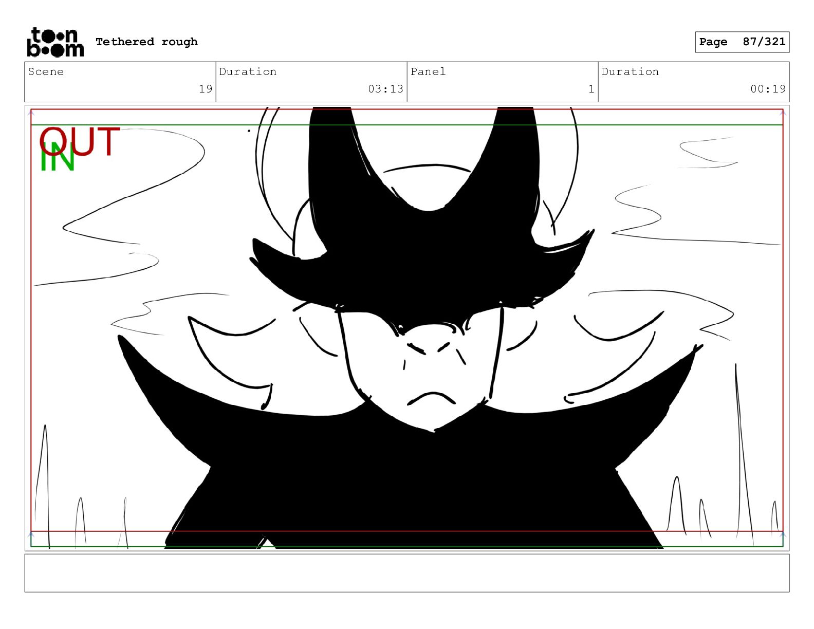This screenshot has width=814, height=629.
Task: Click the red 'OUT' camera label
Action: 80,141
